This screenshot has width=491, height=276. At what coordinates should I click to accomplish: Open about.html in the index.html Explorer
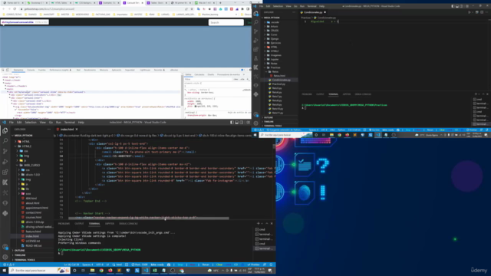32,203
